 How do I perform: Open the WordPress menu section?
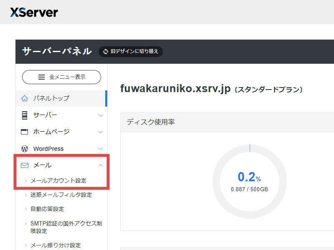61,149
